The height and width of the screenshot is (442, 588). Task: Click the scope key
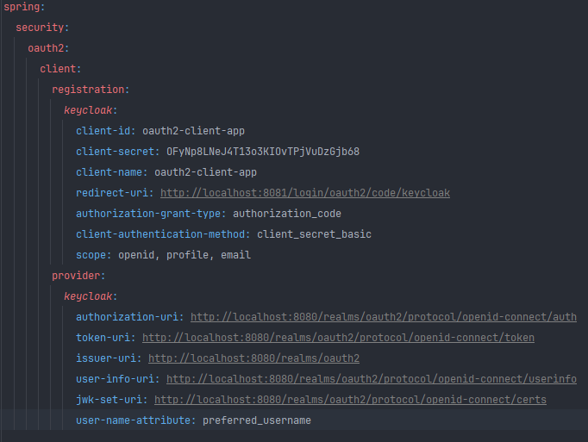[91, 254]
